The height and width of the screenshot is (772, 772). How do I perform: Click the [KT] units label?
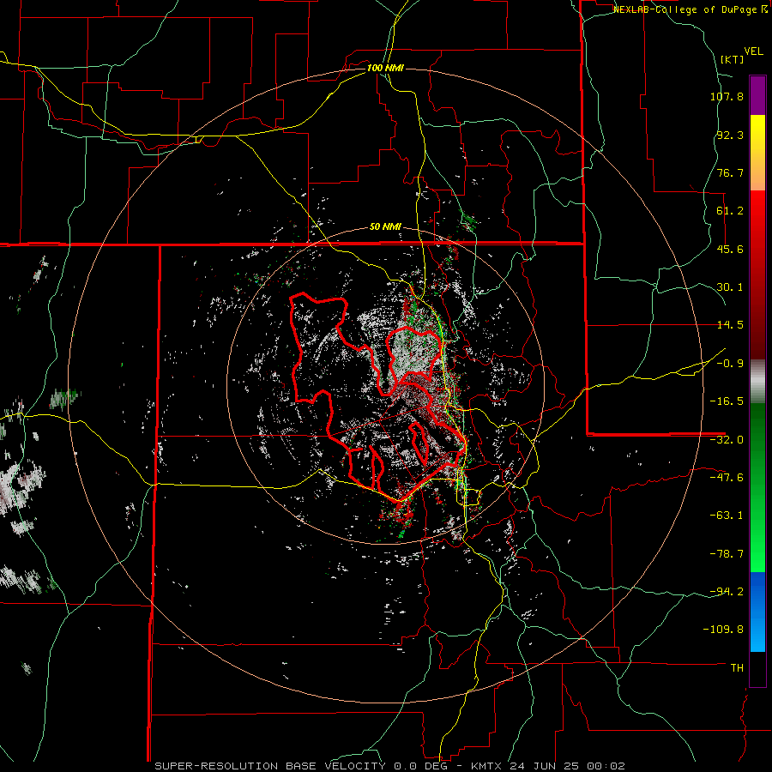coord(732,59)
